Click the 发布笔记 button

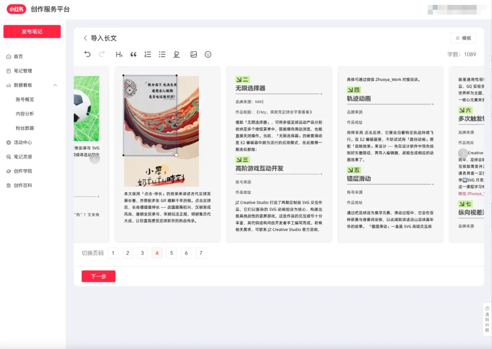(x=32, y=32)
